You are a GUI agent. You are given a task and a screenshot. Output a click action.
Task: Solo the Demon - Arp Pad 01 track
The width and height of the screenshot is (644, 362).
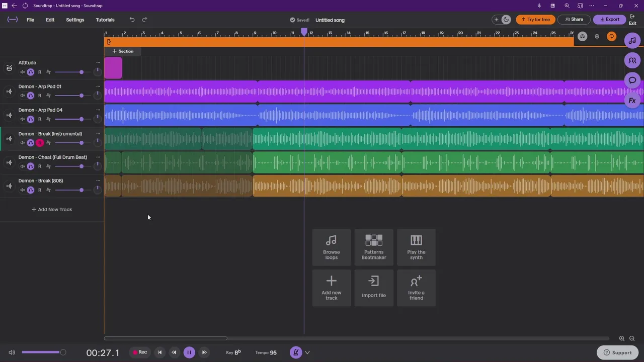[x=31, y=96]
